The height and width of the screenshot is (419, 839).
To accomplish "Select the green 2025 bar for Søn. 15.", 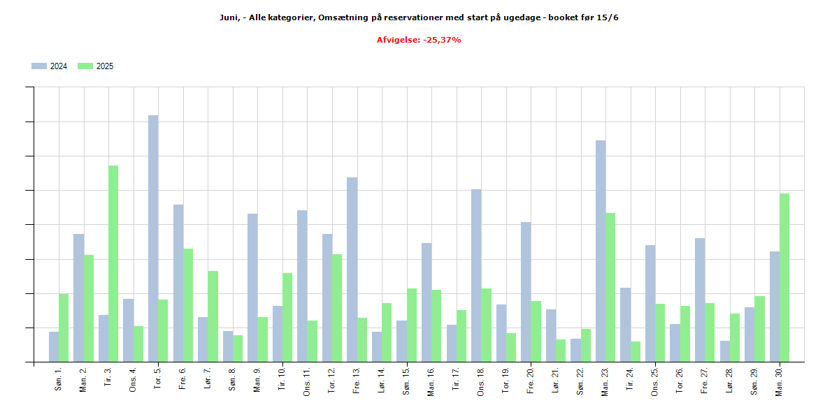I will coord(411,325).
